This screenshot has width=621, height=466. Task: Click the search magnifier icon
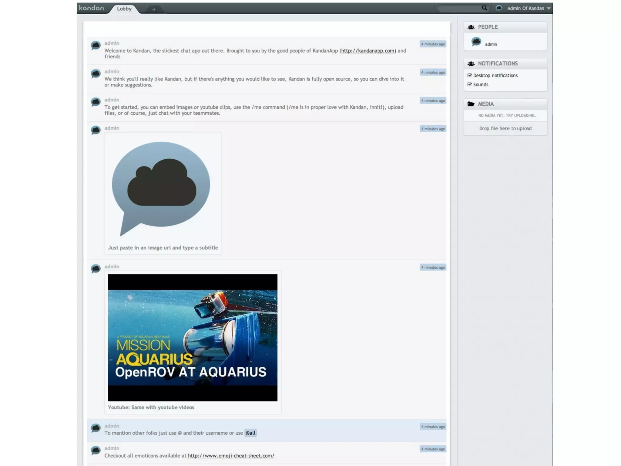point(484,8)
